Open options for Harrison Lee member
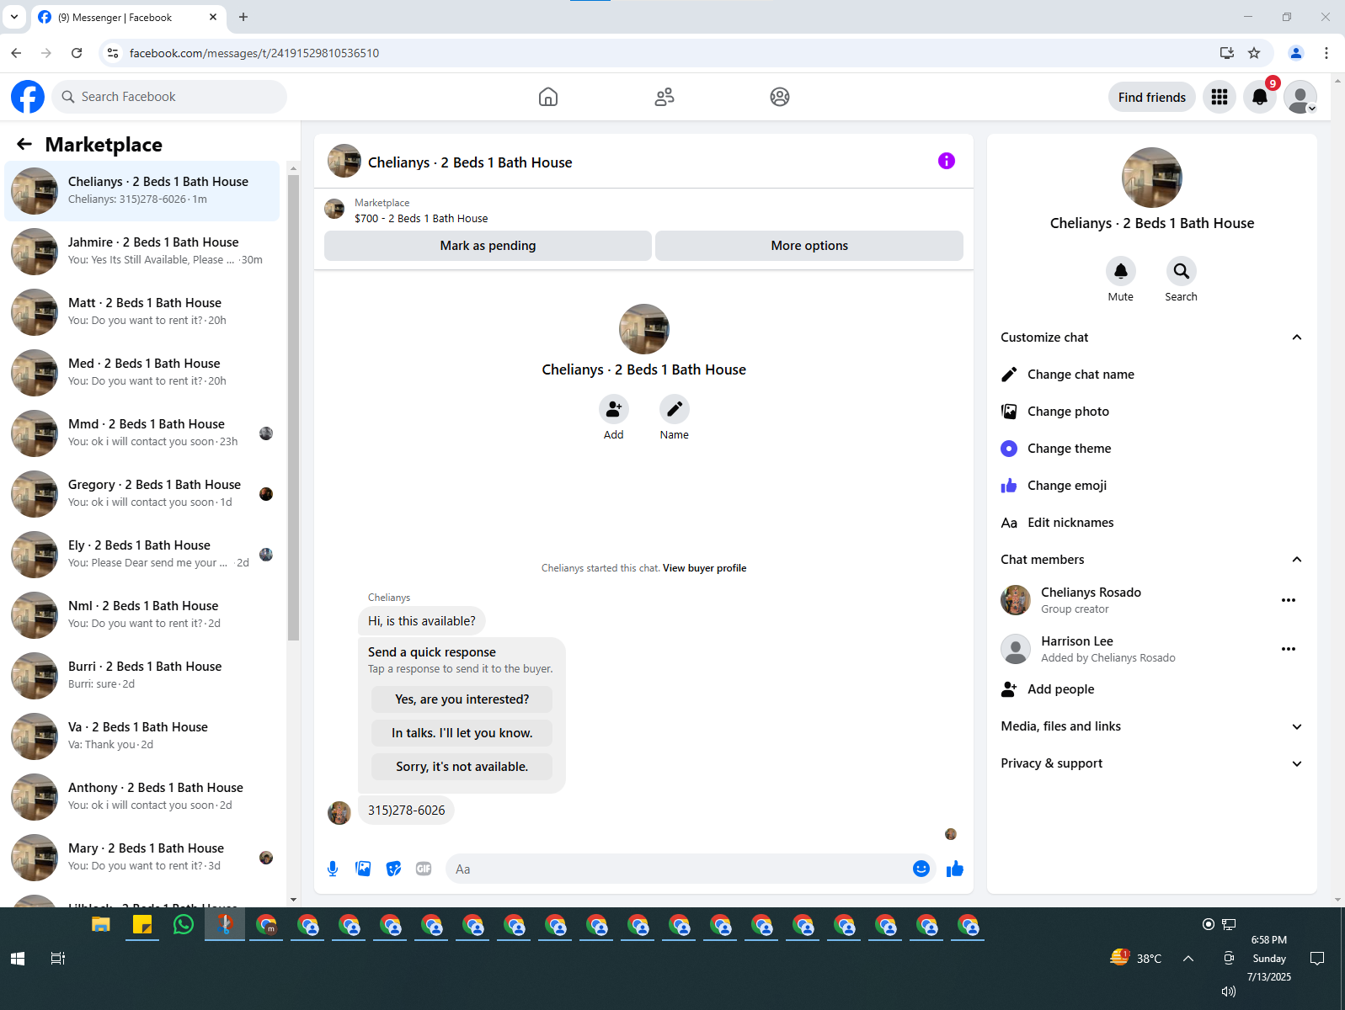This screenshot has height=1010, width=1345. 1289,649
